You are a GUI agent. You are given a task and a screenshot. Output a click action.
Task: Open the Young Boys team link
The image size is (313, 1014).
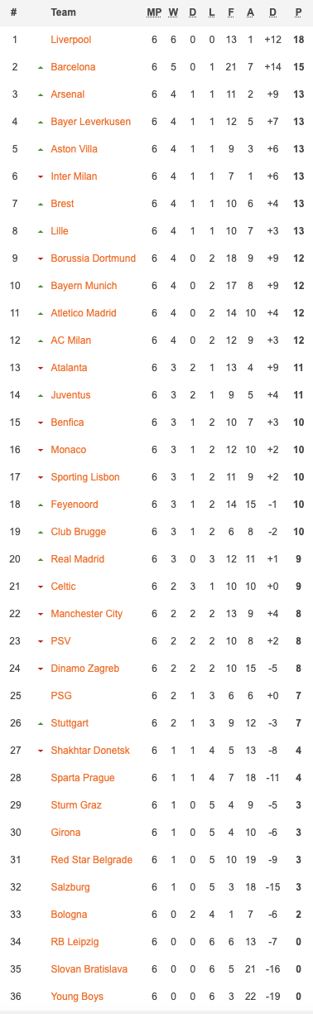tap(77, 997)
